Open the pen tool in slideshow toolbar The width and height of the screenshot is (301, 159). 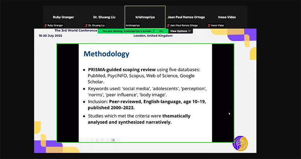pyautogui.click(x=92, y=140)
